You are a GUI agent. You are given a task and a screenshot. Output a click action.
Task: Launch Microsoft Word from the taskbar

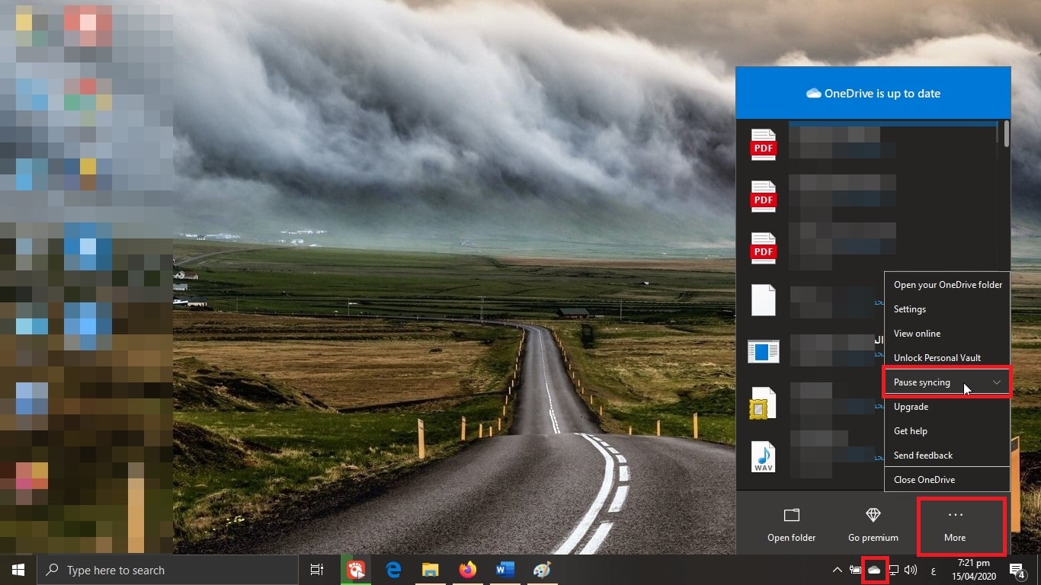click(504, 569)
